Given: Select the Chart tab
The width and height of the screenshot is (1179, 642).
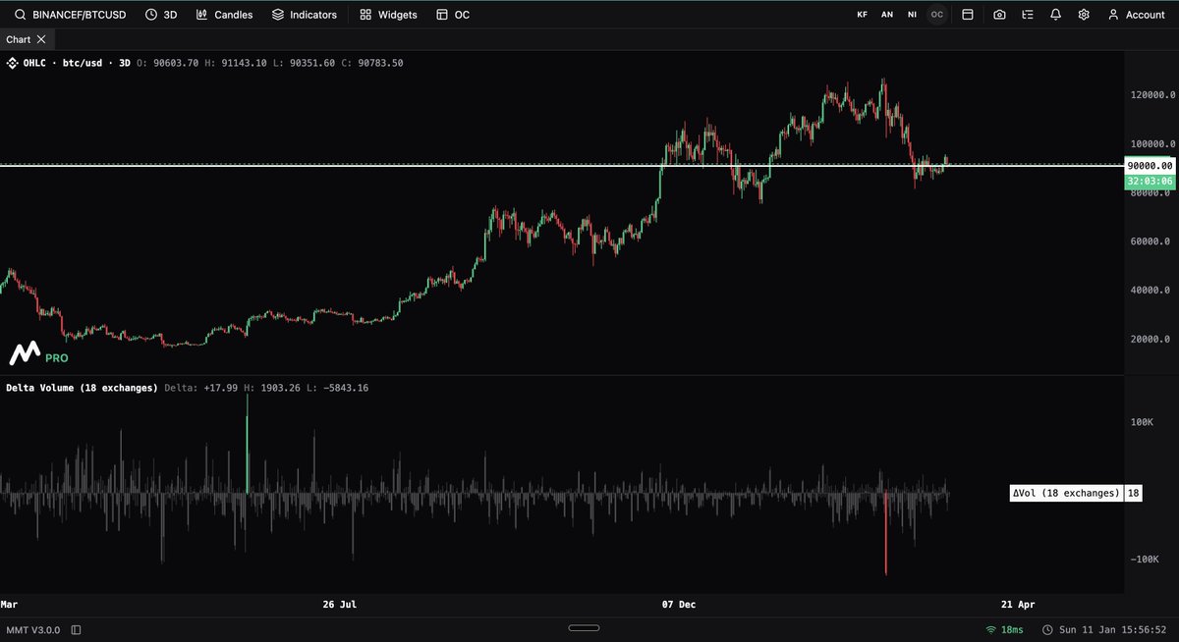Looking at the screenshot, I should pos(18,39).
